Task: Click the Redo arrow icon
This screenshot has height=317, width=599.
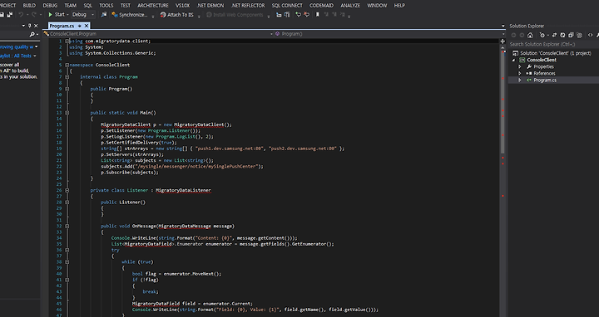Action: 34,15
